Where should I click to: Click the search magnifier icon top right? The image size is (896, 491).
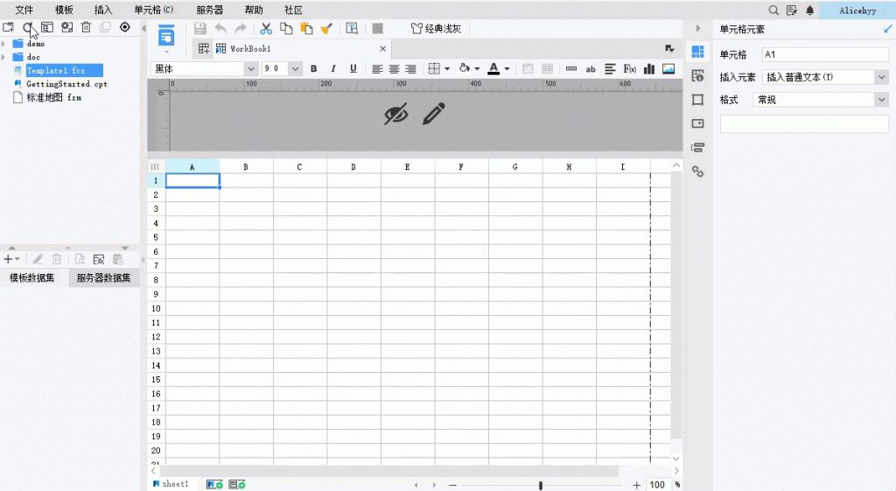pos(773,11)
